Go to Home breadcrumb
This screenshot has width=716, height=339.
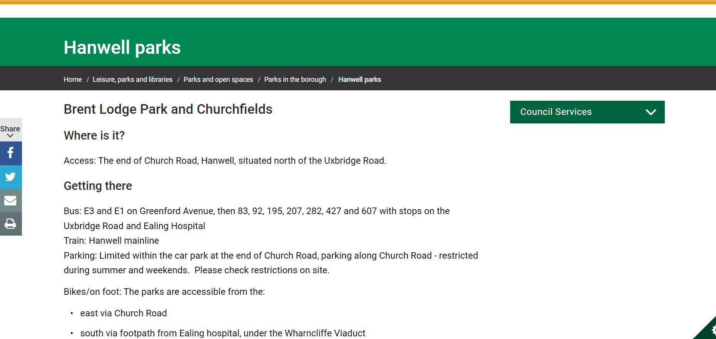pyautogui.click(x=73, y=80)
